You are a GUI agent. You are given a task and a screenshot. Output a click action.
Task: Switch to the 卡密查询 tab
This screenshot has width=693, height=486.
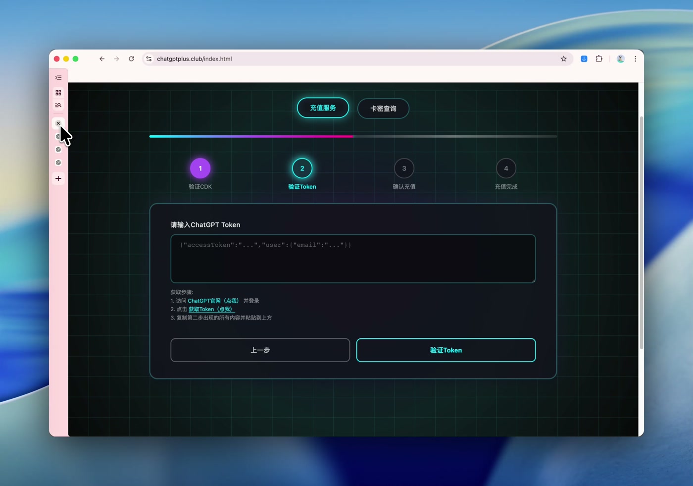pos(383,108)
